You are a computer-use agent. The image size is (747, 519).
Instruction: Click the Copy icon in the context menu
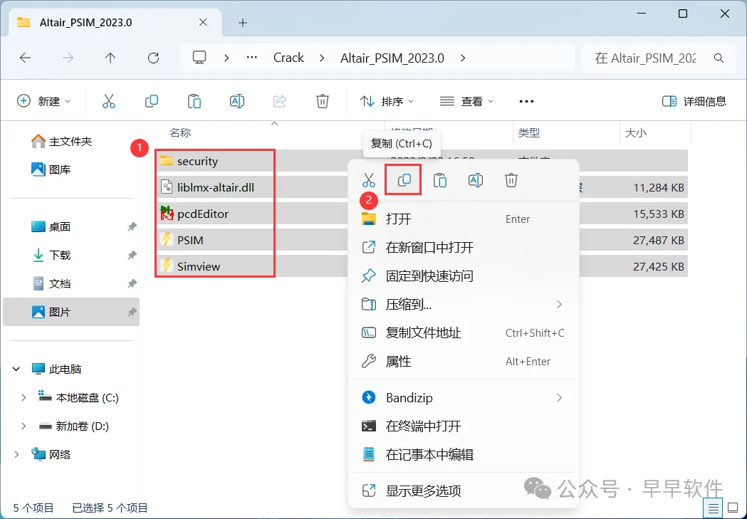[x=404, y=180]
